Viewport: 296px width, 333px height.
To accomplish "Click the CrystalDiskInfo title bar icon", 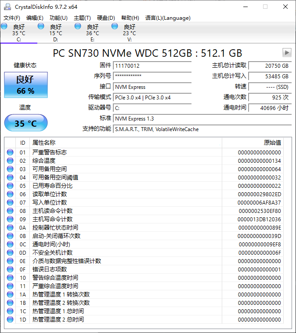I will point(7,7).
